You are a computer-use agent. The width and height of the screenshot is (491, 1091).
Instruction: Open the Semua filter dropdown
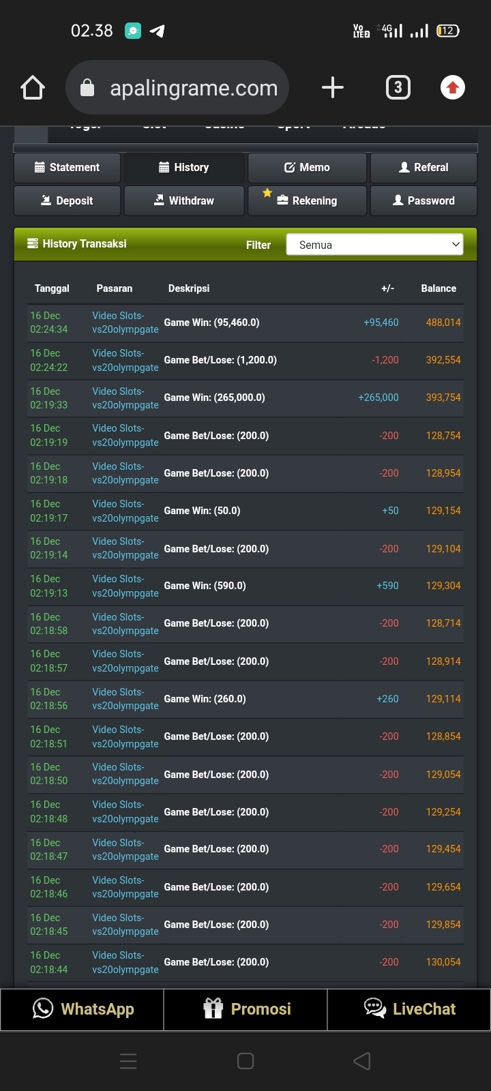374,245
